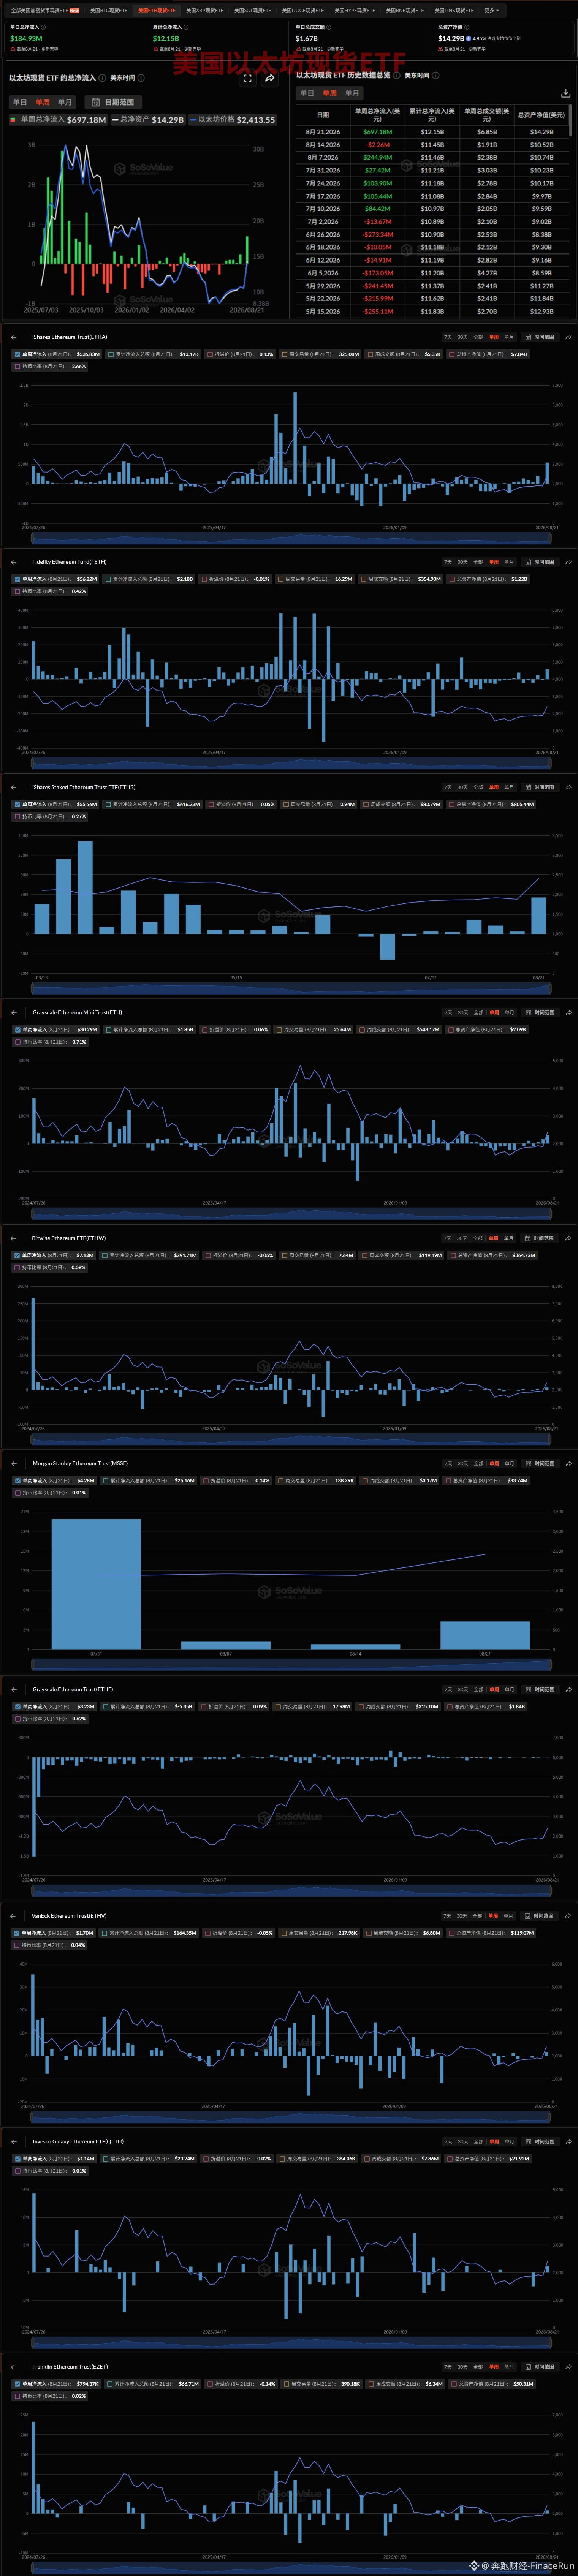Toggle 持币比率 checkbox in ETHA panel
Screen dimensions: 578x2576
(17, 366)
